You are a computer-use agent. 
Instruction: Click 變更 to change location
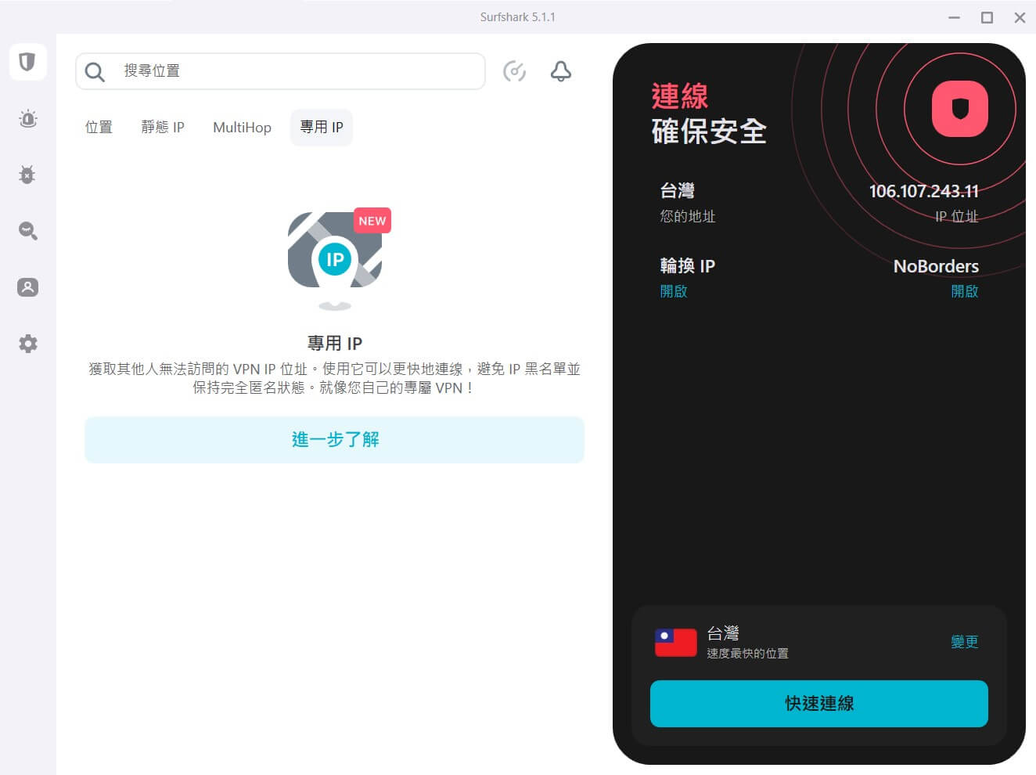point(965,642)
